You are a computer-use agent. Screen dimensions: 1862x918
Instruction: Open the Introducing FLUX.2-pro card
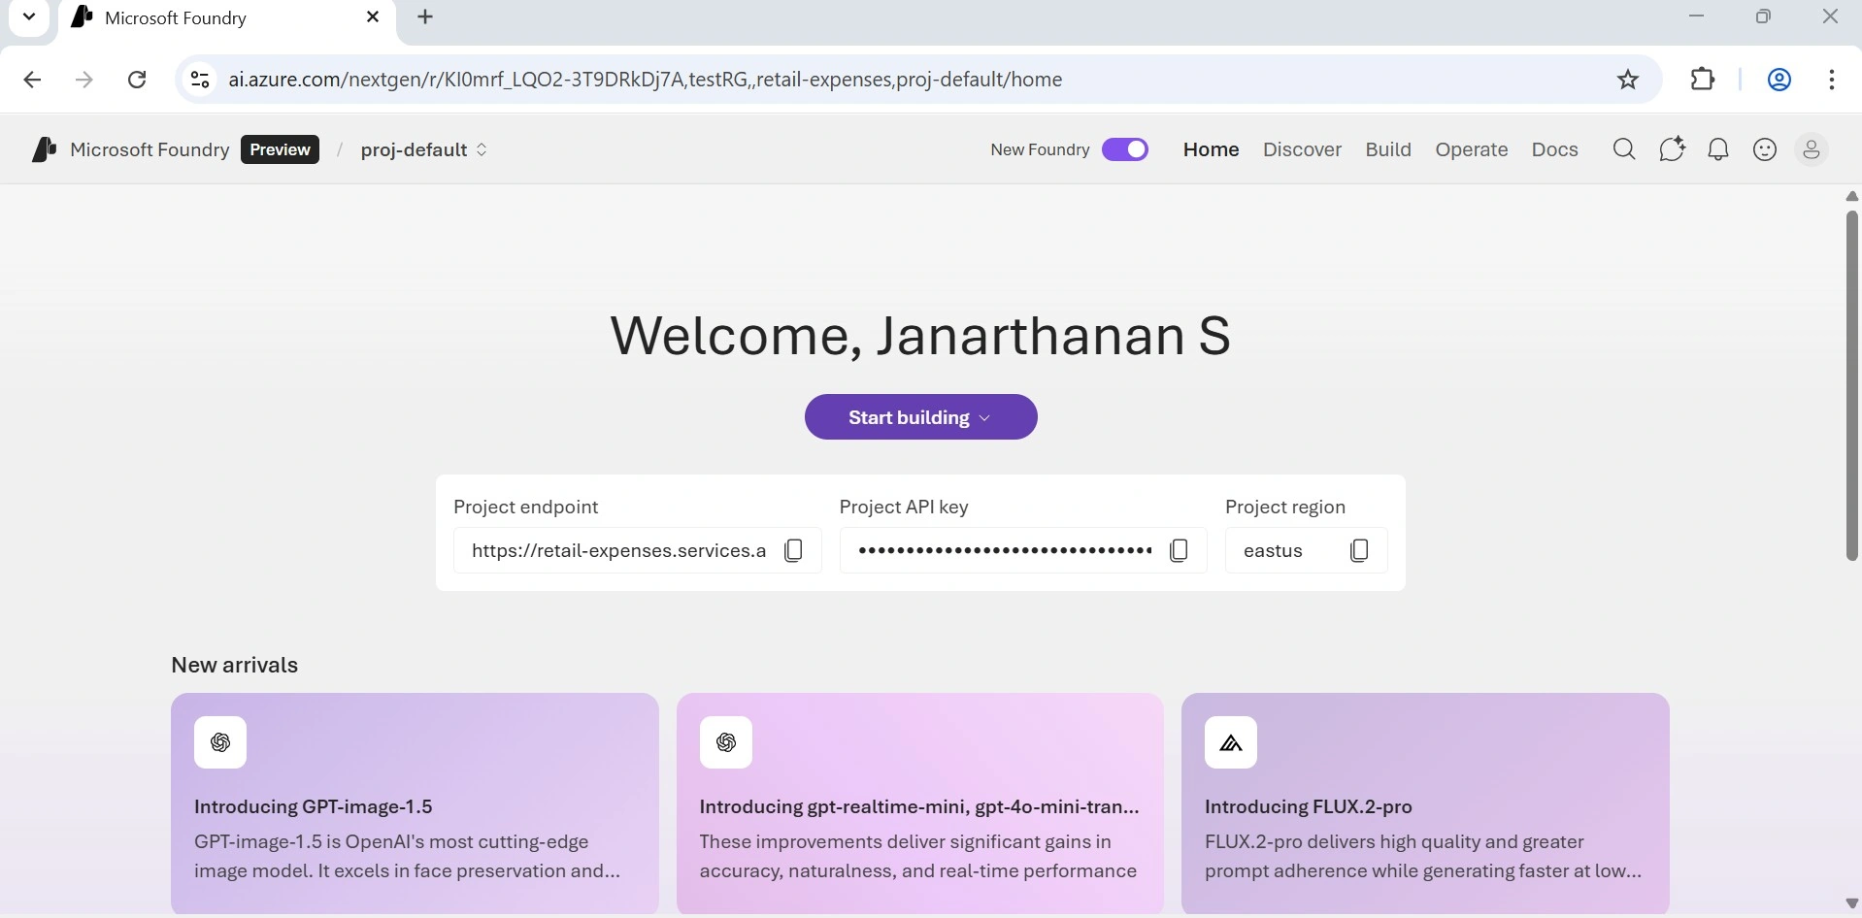point(1425,803)
